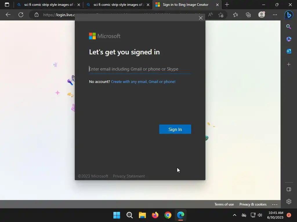
Task: Open Microsoft 365 sidebar icon
Action: [x=289, y=39]
